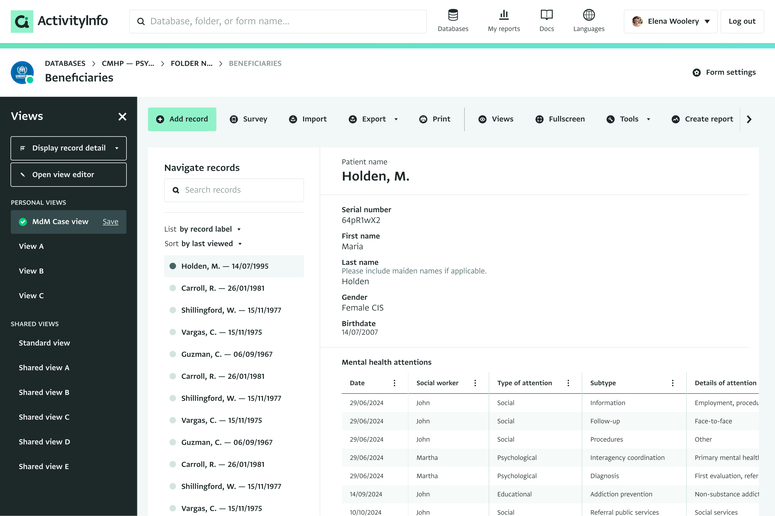
Task: Expand the Export dropdown arrow
Action: 396,120
